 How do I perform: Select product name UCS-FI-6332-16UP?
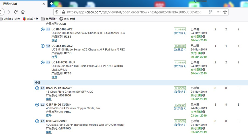[63, 62]
